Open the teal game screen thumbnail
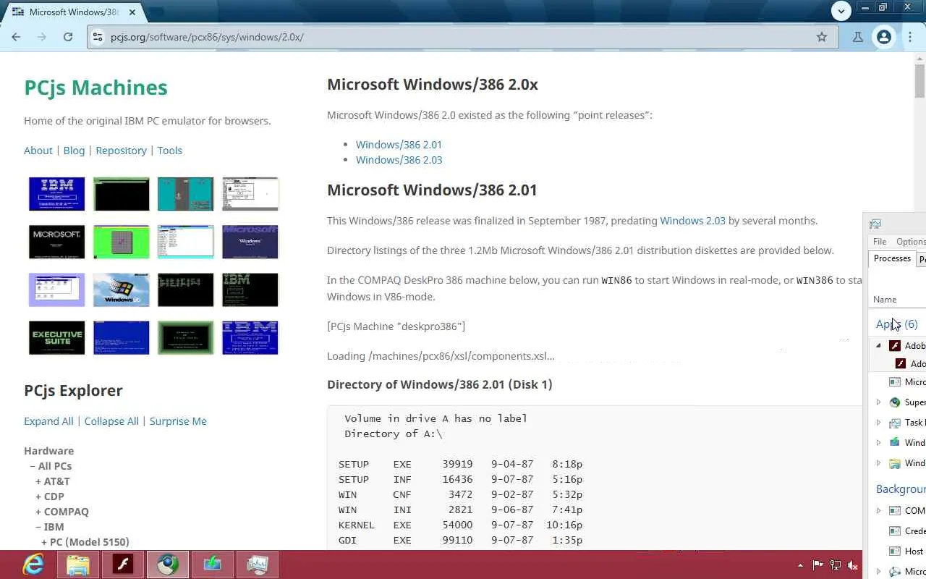 pos(185,194)
